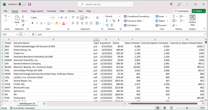Click the Cut scissors icon
The width and height of the screenshot is (208, 110).
pos(23,16)
